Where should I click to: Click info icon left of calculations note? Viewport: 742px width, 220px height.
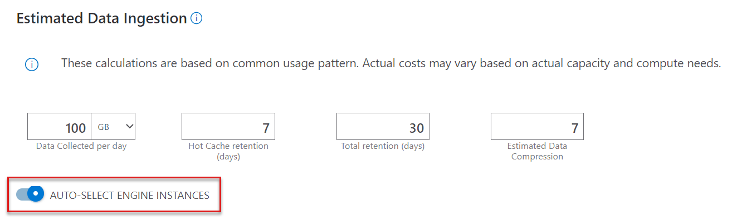[32, 65]
